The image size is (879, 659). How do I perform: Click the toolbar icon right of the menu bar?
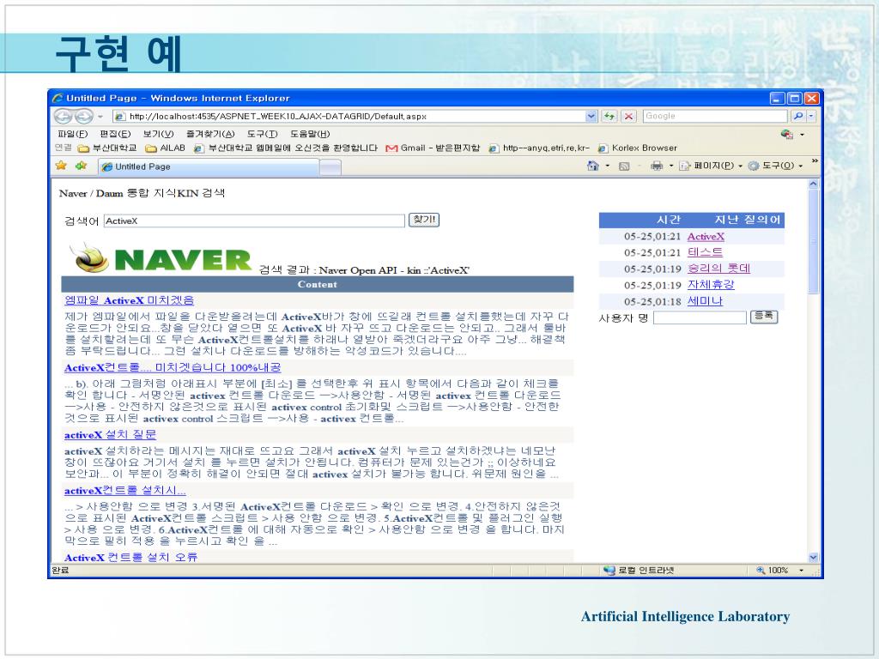[x=787, y=134]
